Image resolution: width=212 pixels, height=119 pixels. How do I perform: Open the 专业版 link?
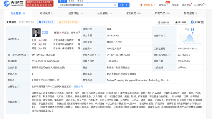coord(175,5)
